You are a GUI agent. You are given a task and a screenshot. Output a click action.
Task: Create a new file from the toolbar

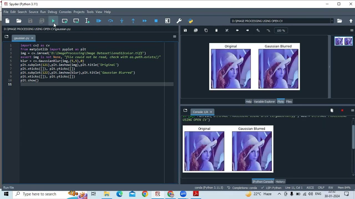7,21
